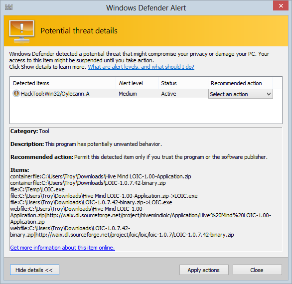Click the 'Apply actions' button

[x=204, y=270]
